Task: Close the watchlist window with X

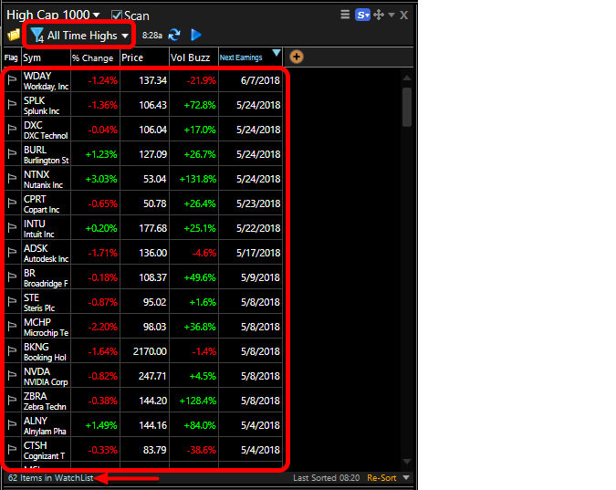Action: click(403, 16)
